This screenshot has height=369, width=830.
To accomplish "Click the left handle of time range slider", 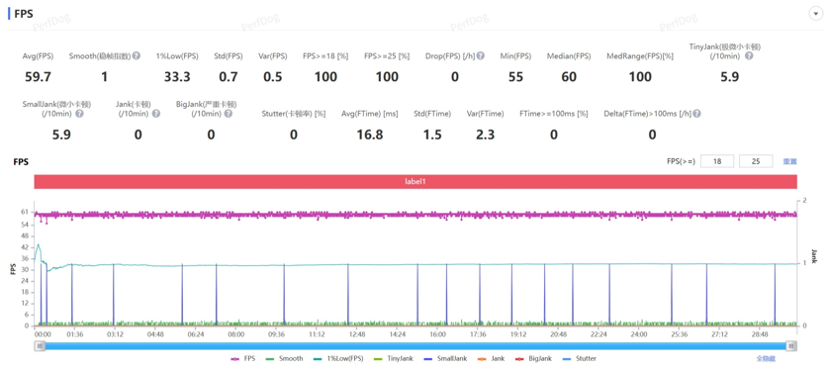I will point(40,345).
